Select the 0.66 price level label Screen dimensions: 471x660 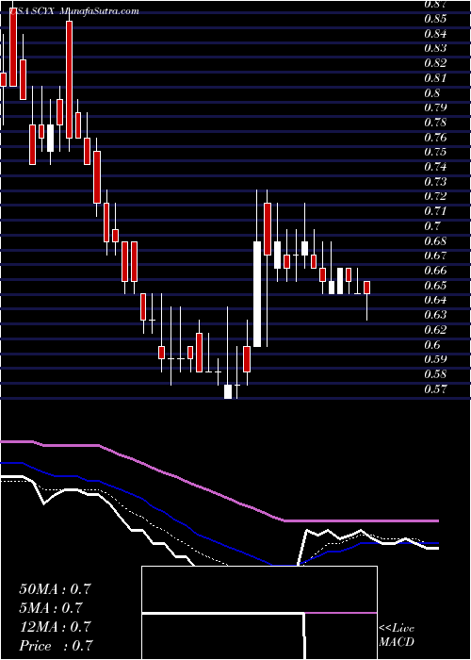tap(434, 271)
